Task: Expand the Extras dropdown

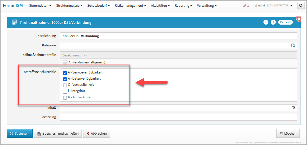Action: [x=286, y=22]
